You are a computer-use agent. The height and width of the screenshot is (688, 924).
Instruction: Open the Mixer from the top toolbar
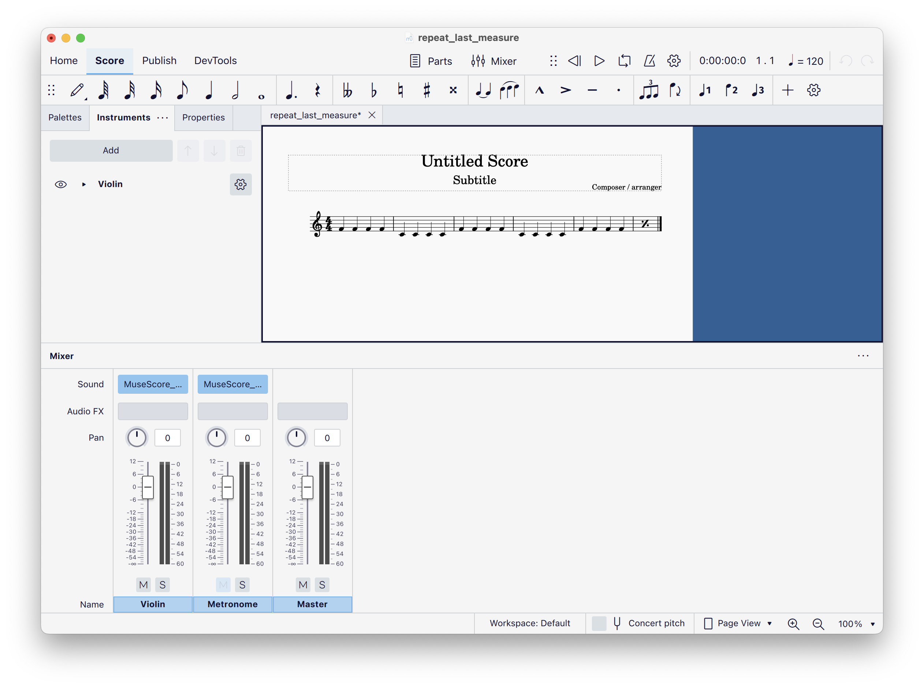click(494, 61)
